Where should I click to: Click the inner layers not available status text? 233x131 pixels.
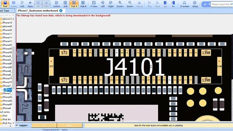(158, 126)
